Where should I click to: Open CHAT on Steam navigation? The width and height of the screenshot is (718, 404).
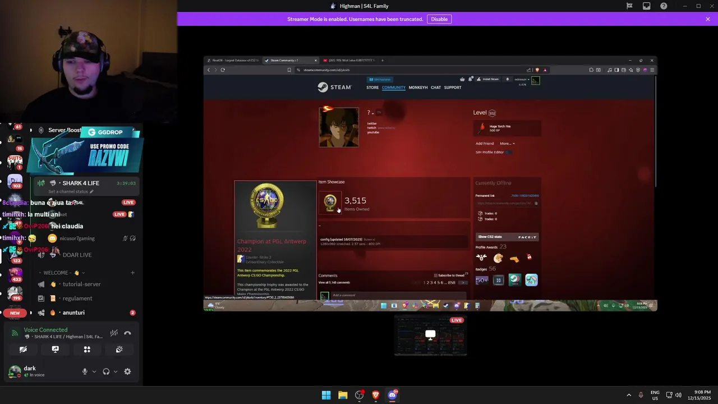(436, 88)
